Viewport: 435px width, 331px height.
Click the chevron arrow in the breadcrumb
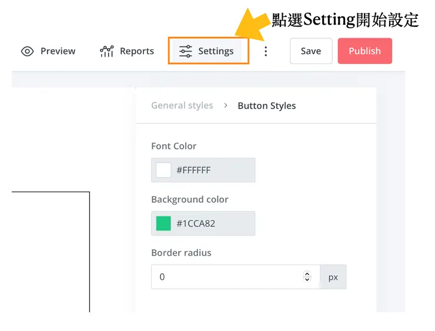[x=225, y=106]
